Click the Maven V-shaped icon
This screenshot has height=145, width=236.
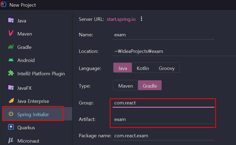11,33
